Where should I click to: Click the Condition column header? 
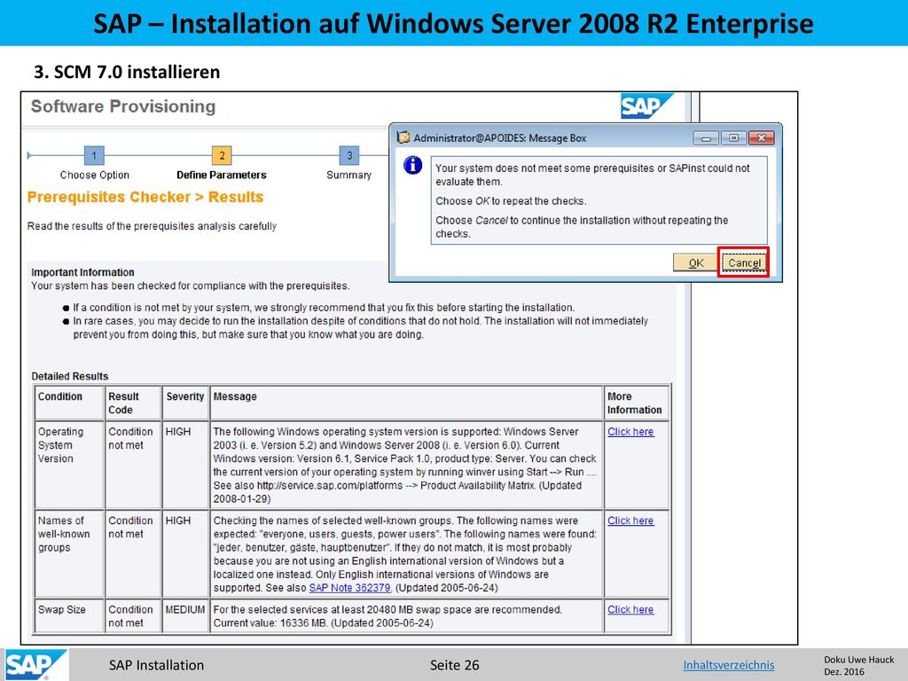69,403
